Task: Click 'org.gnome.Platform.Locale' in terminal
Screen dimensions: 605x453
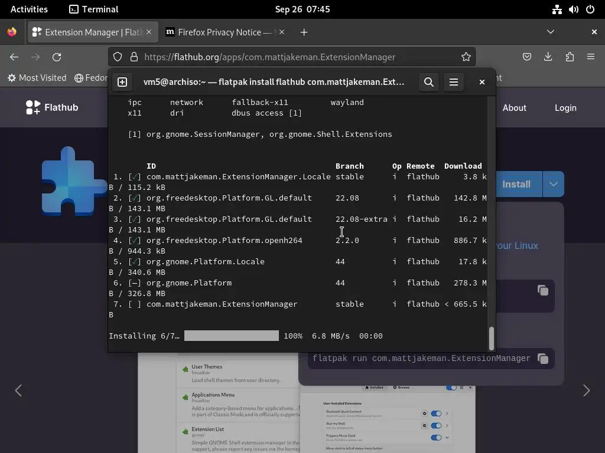Action: click(x=206, y=261)
